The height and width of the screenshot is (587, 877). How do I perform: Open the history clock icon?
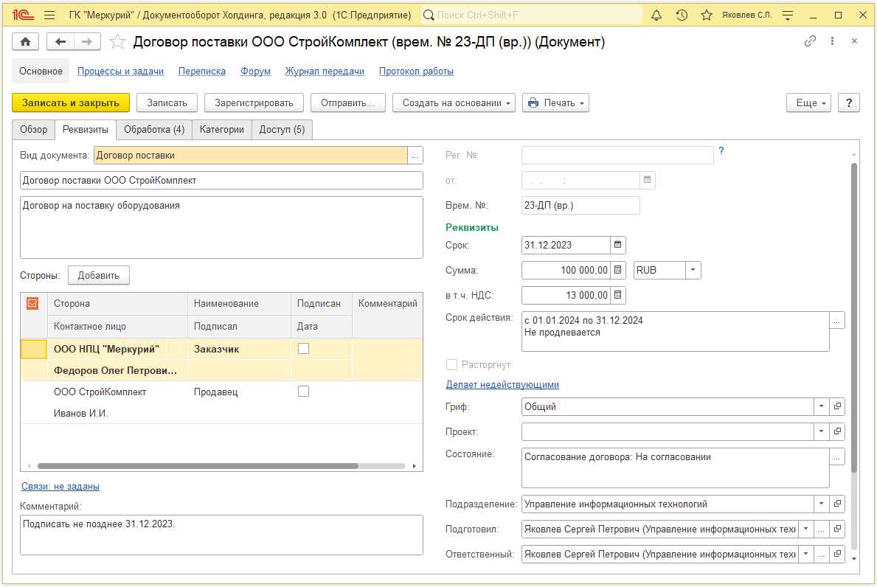(682, 15)
